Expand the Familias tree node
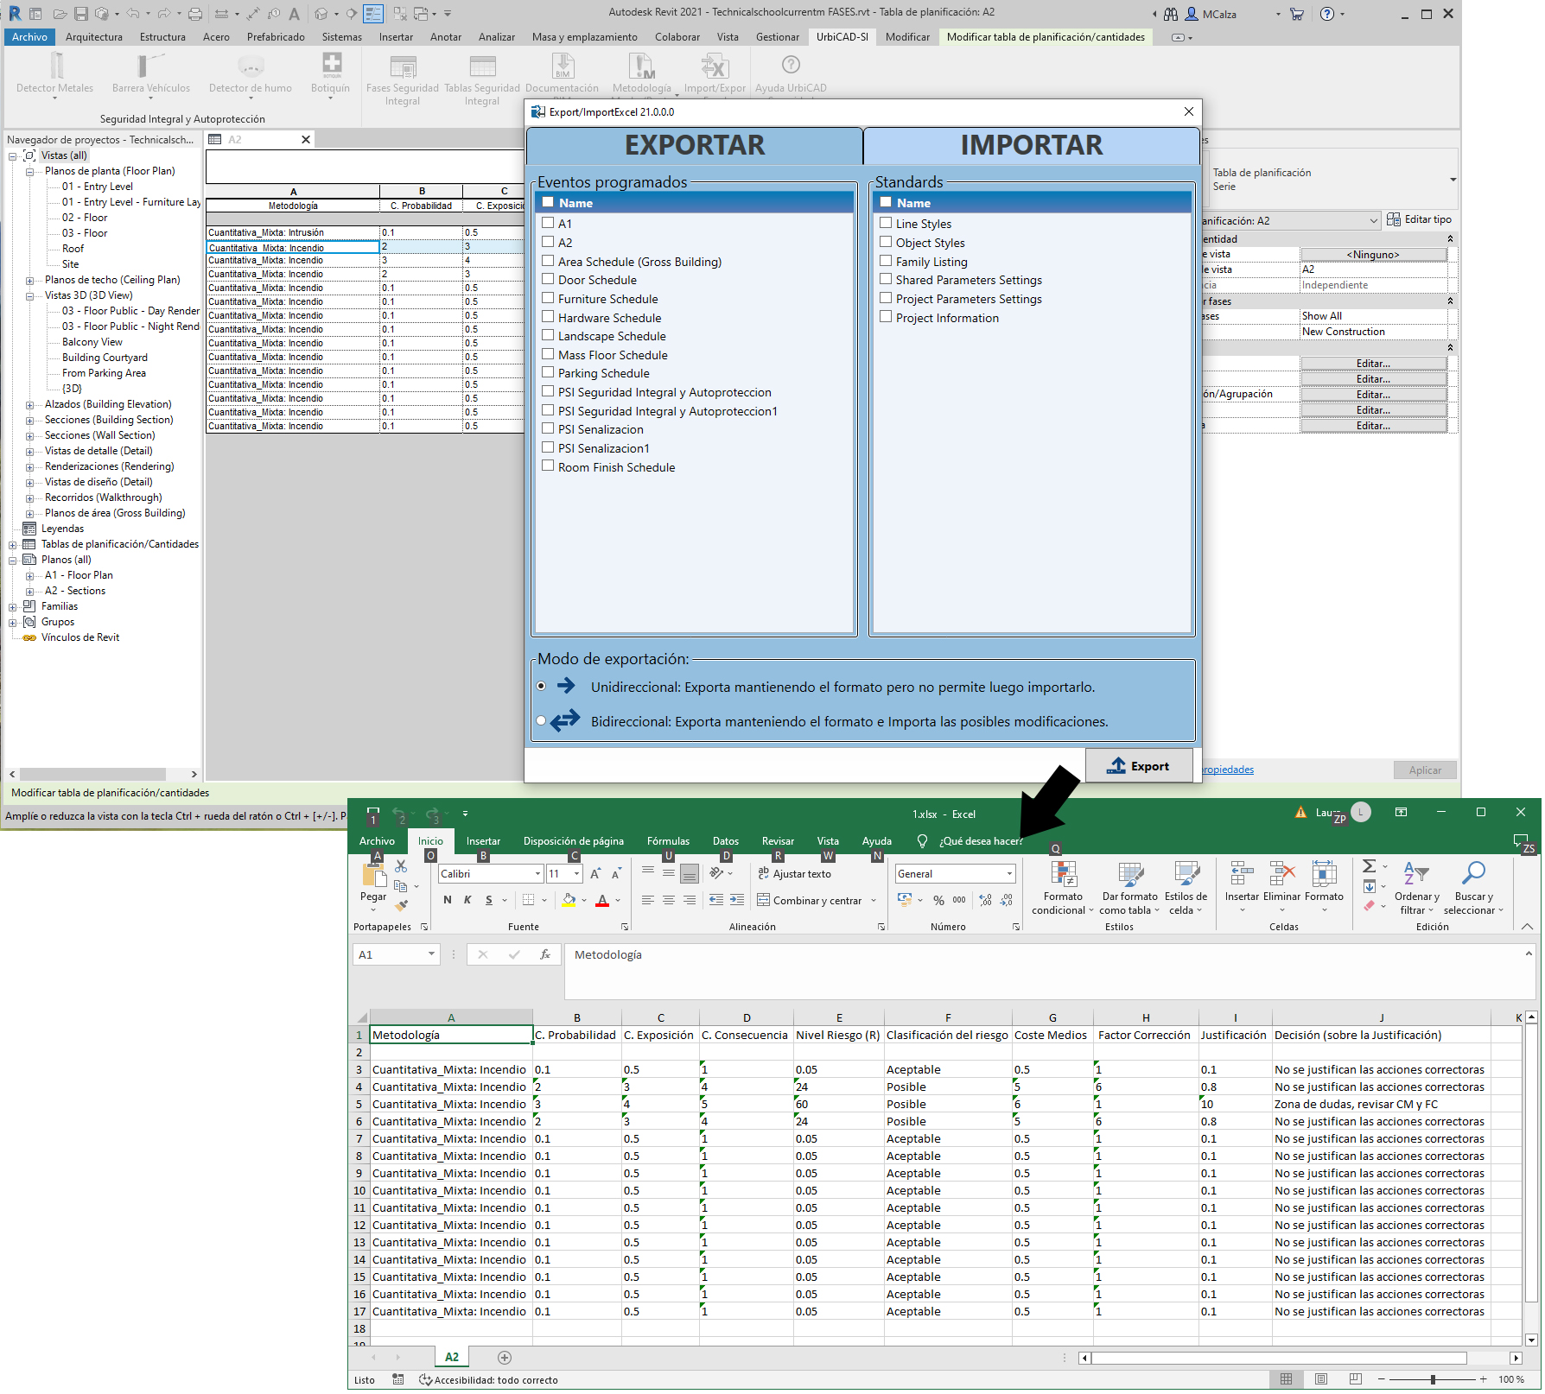The height and width of the screenshot is (1394, 1545). click(x=13, y=607)
